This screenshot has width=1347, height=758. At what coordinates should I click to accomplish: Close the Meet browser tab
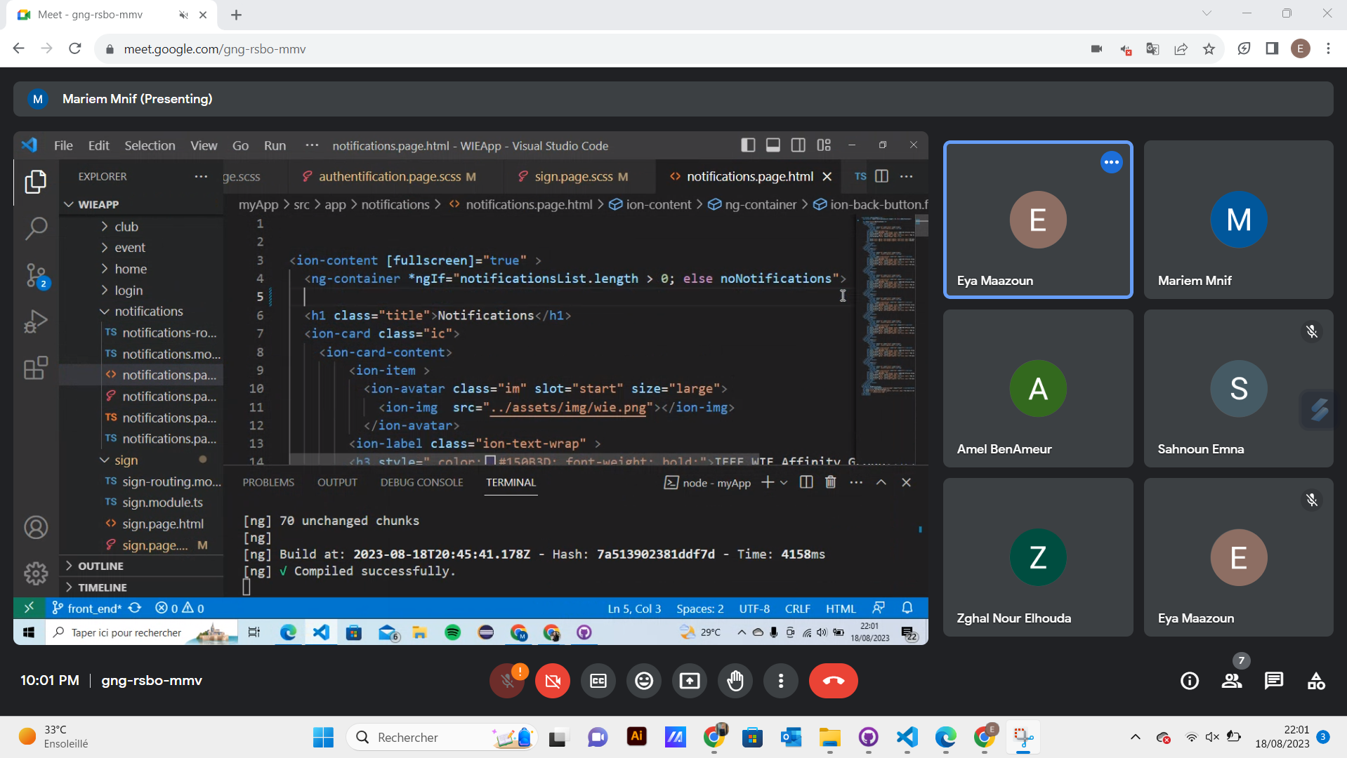point(203,15)
